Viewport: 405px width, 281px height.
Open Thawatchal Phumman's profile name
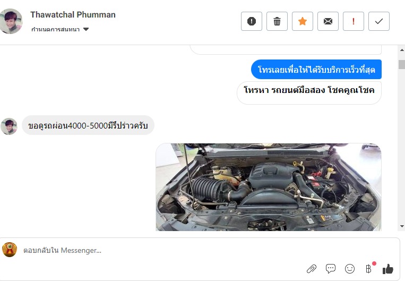click(73, 15)
